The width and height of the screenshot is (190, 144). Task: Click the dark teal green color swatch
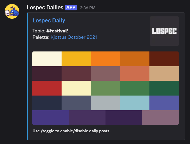[164, 88]
